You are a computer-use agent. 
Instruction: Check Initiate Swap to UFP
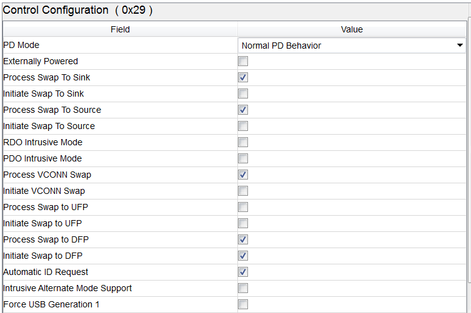(x=243, y=223)
